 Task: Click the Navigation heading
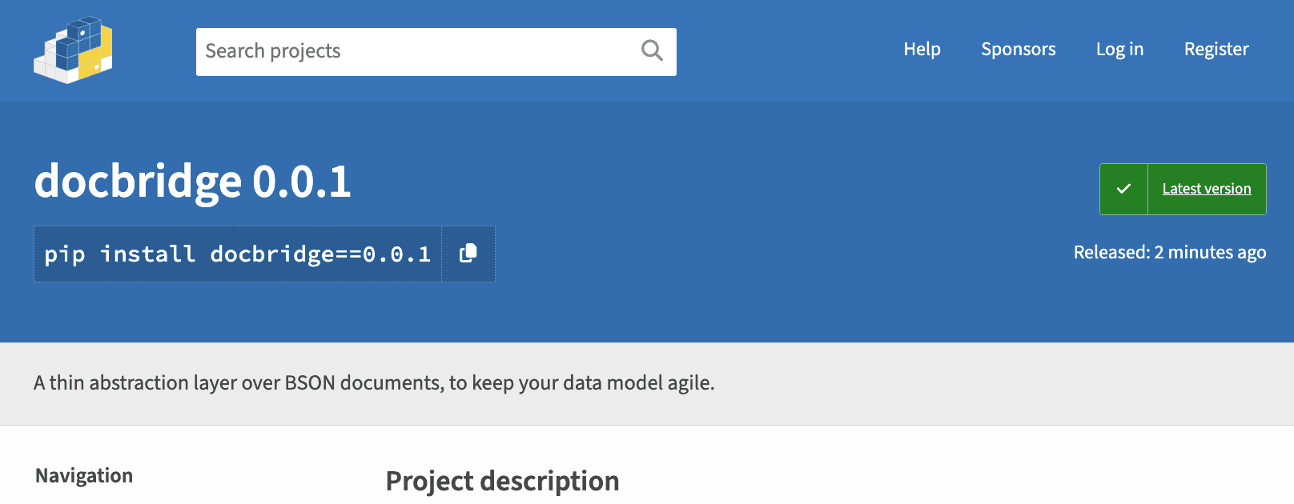point(84,475)
